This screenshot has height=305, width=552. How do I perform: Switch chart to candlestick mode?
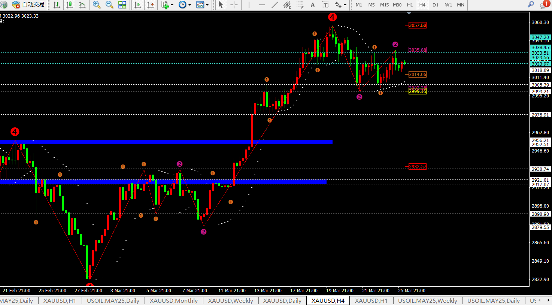tap(70, 5)
